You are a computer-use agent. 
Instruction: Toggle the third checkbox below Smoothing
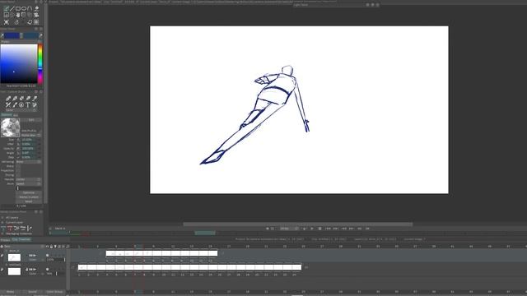click(18, 175)
